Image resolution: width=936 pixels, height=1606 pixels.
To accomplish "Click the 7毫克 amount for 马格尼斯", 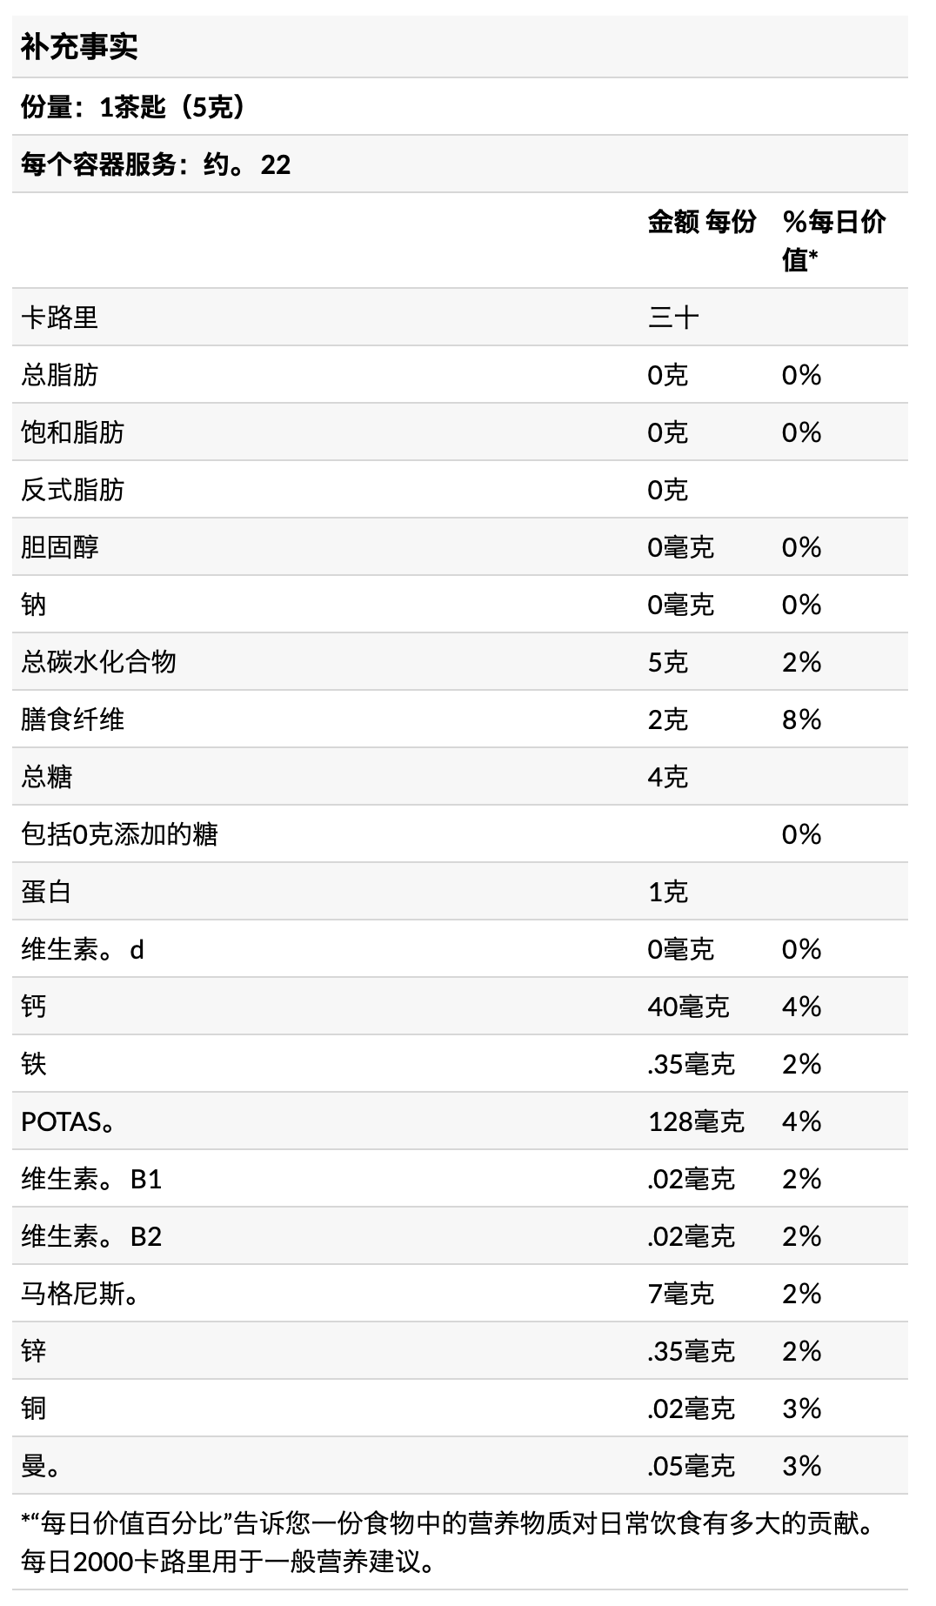I will point(680,1294).
